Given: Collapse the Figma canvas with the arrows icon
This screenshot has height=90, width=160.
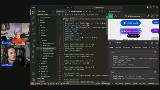Looking at the screenshot, I should point(148,16).
